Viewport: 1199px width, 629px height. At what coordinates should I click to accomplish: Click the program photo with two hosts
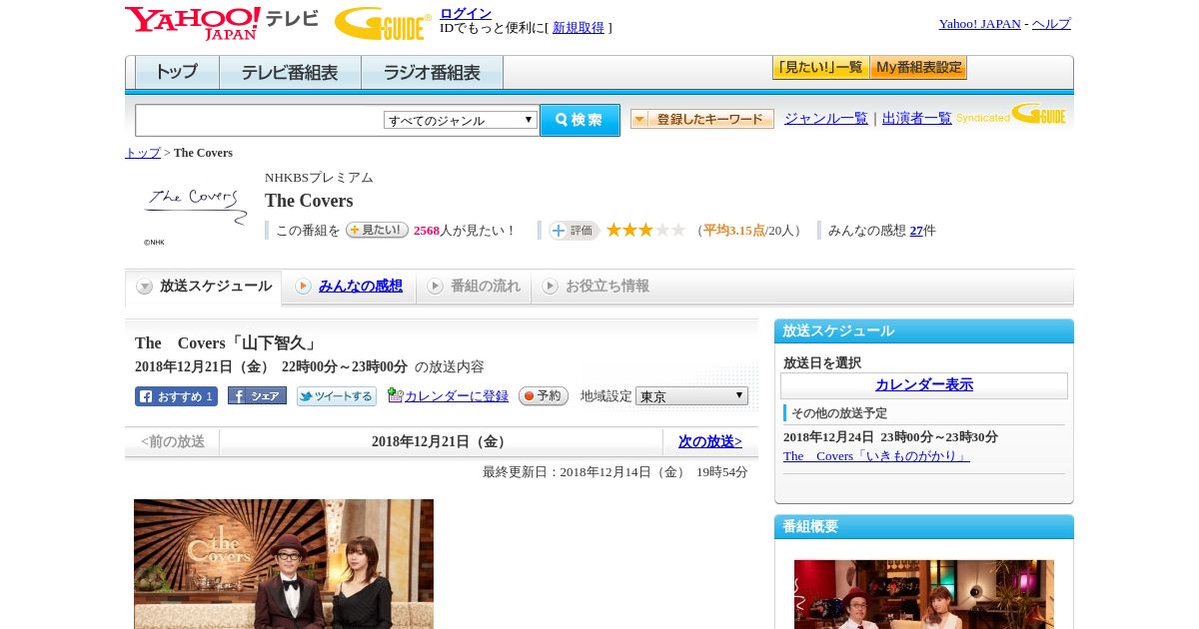click(x=284, y=564)
